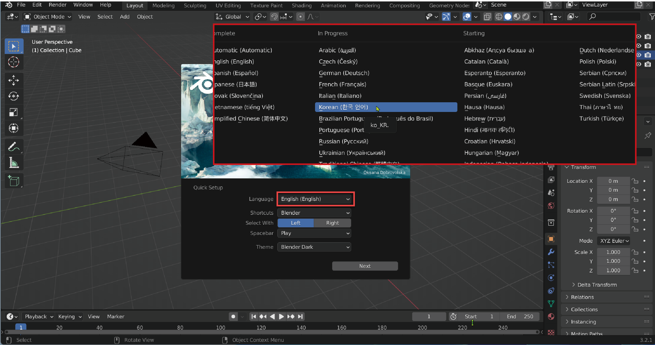Screen dimensions: 655x345
Task: Open the Shortcuts dropdown
Action: pyautogui.click(x=314, y=213)
